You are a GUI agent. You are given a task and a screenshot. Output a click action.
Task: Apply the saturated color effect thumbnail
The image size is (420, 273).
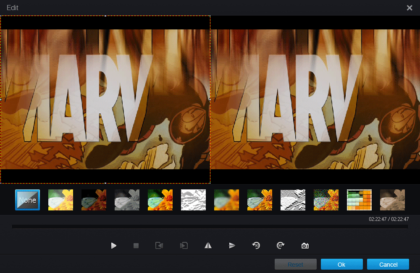tap(160, 200)
